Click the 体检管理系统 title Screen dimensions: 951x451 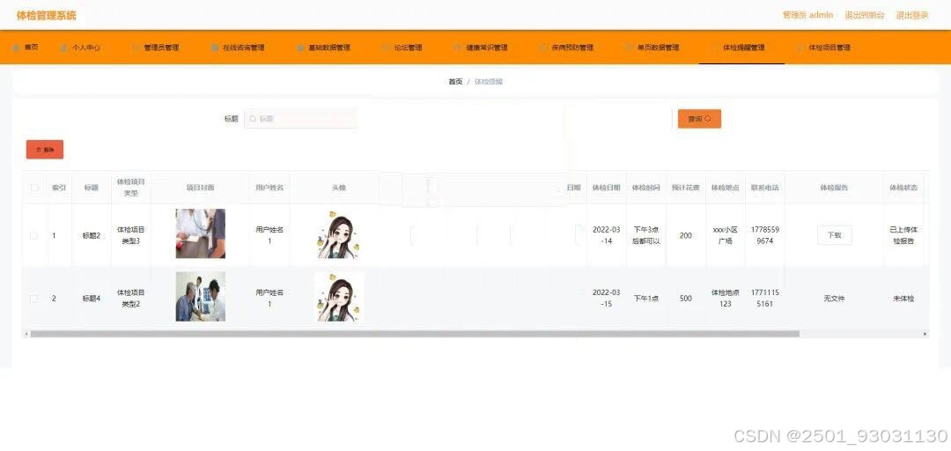pos(46,15)
